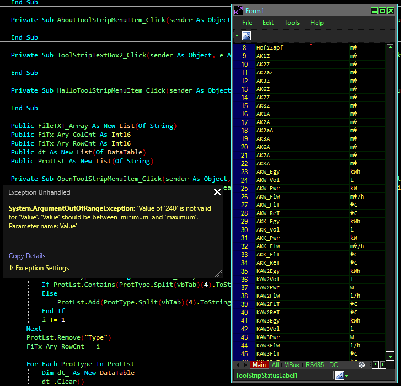
Task: Close the Form1 window
Action: tap(391, 10)
